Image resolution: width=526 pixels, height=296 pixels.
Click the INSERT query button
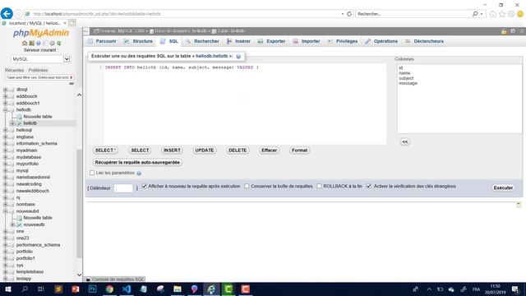coord(172,150)
